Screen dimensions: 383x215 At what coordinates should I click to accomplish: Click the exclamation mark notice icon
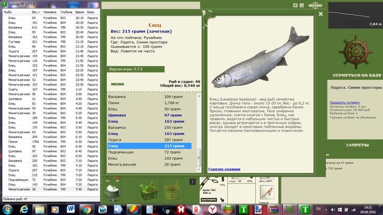(192, 182)
